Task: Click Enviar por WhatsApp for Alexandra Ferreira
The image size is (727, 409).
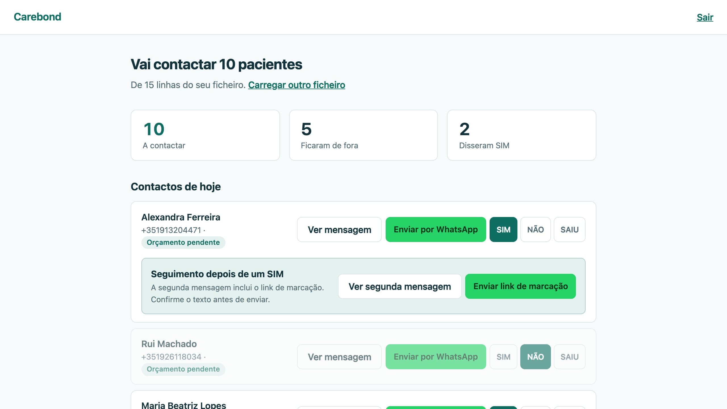Action: (436, 229)
